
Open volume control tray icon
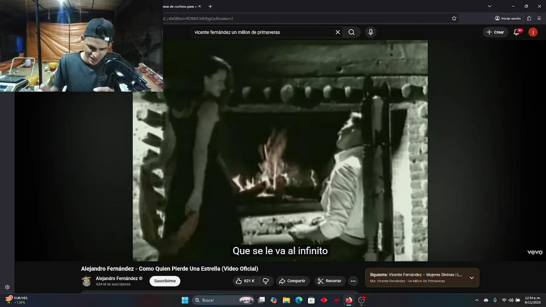pos(511,300)
